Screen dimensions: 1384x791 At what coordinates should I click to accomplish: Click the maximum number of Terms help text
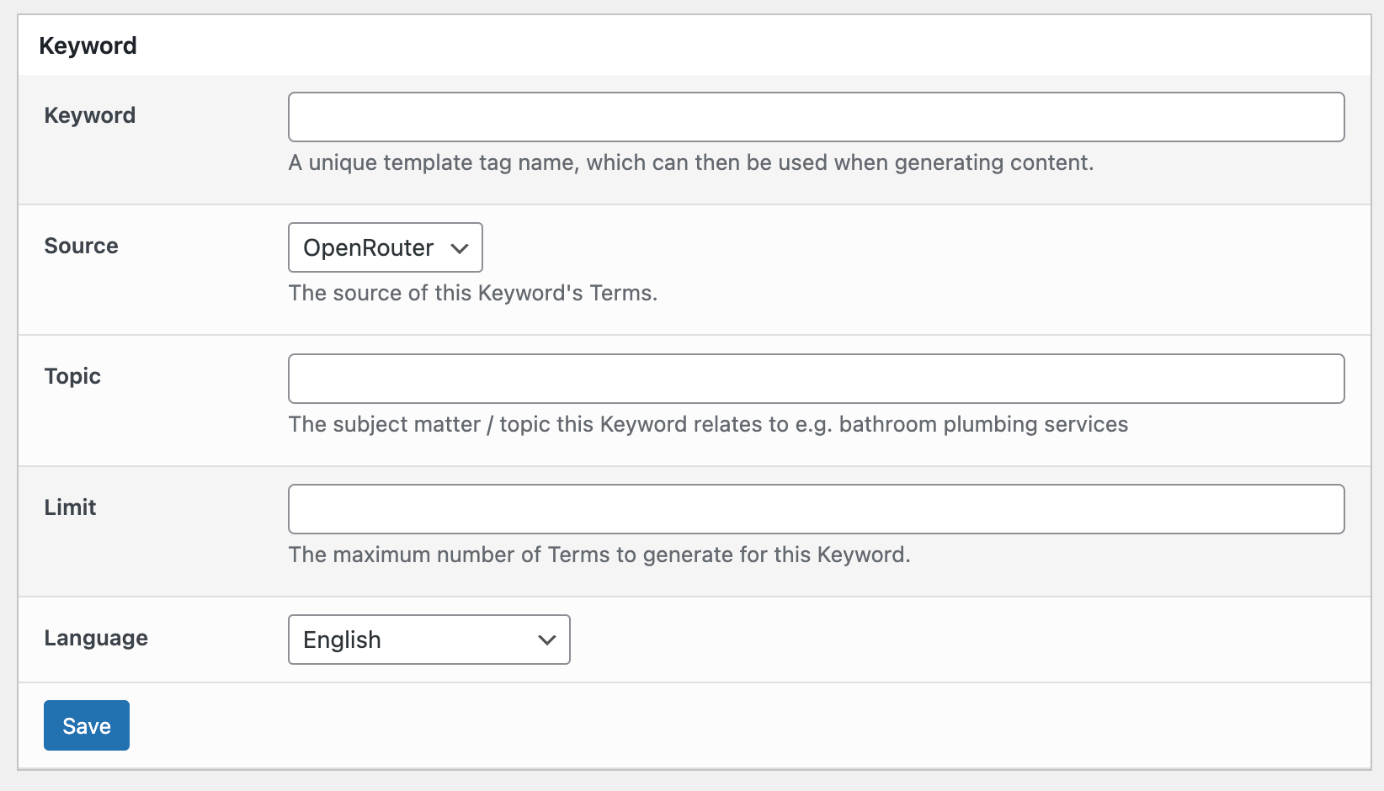click(602, 555)
